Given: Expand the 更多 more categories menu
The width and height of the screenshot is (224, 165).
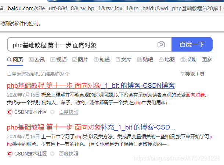Looking at the screenshot, I should [x=207, y=60].
